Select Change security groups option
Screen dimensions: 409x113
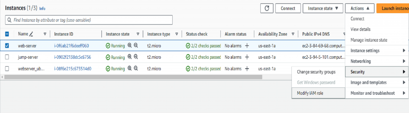[x=316, y=72]
